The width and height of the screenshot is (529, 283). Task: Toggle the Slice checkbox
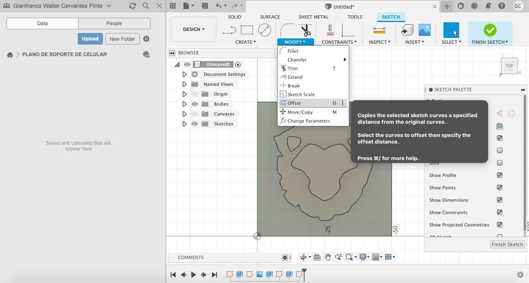(500, 163)
